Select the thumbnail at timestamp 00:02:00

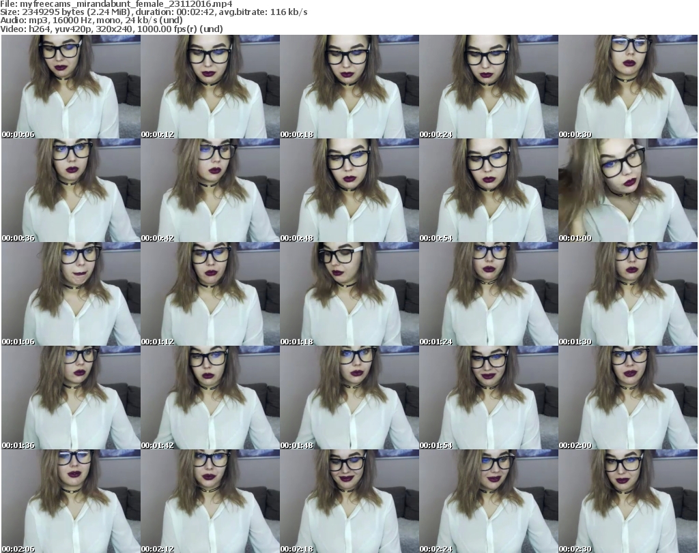coord(628,398)
